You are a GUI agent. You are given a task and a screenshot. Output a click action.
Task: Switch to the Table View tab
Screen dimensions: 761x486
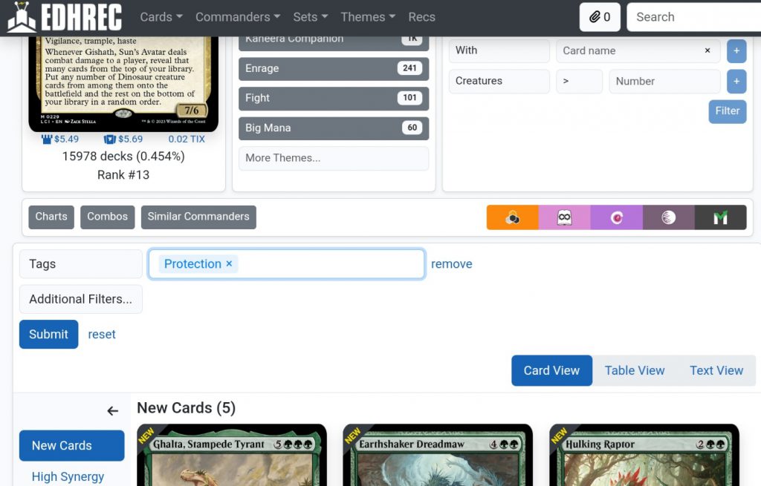(635, 370)
